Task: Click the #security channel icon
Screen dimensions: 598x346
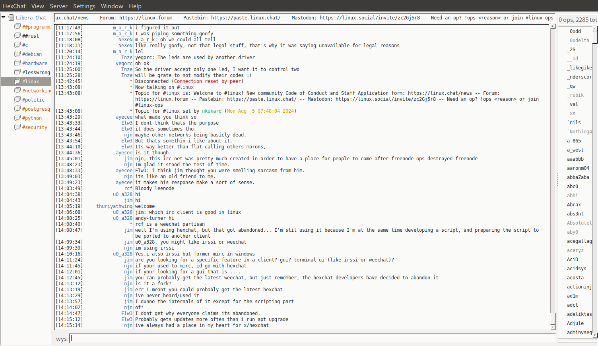Action: click(17, 127)
